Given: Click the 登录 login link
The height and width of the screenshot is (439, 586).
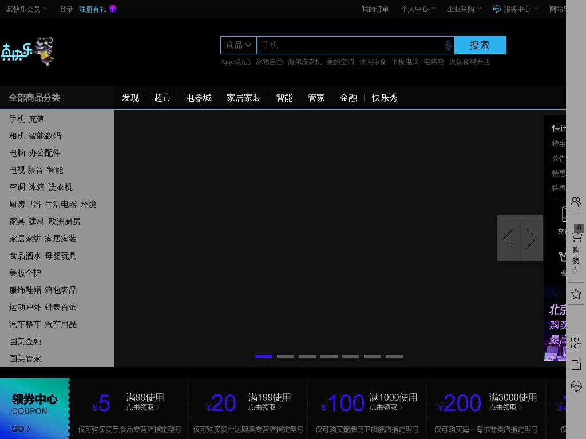Looking at the screenshot, I should (x=66, y=9).
